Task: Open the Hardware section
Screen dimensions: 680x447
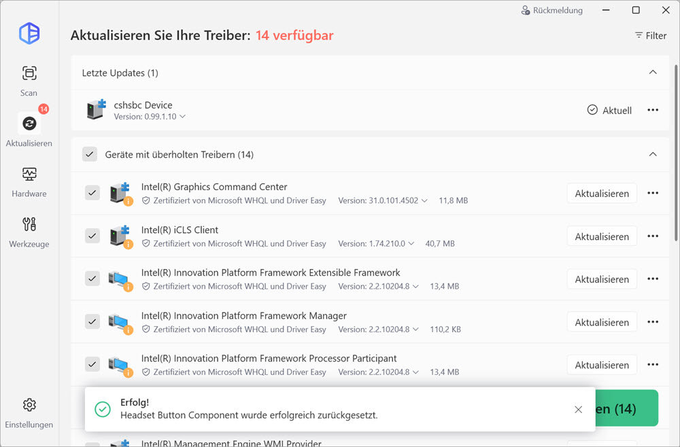Action: [29, 182]
